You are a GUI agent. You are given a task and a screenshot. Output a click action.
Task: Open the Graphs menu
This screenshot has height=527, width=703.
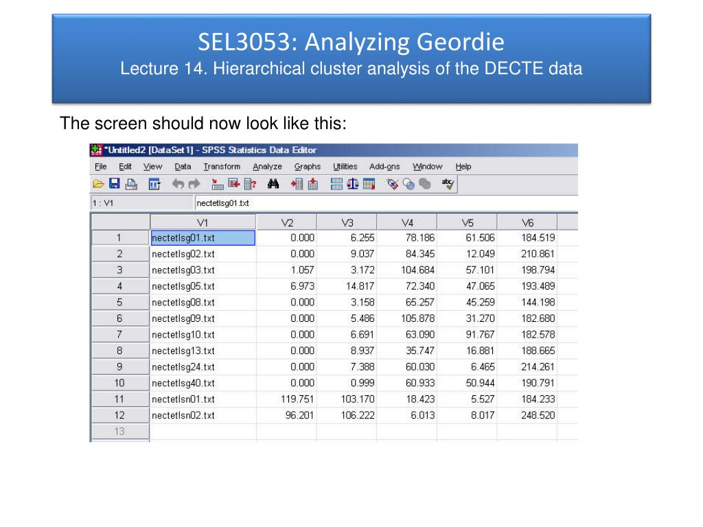(x=308, y=167)
